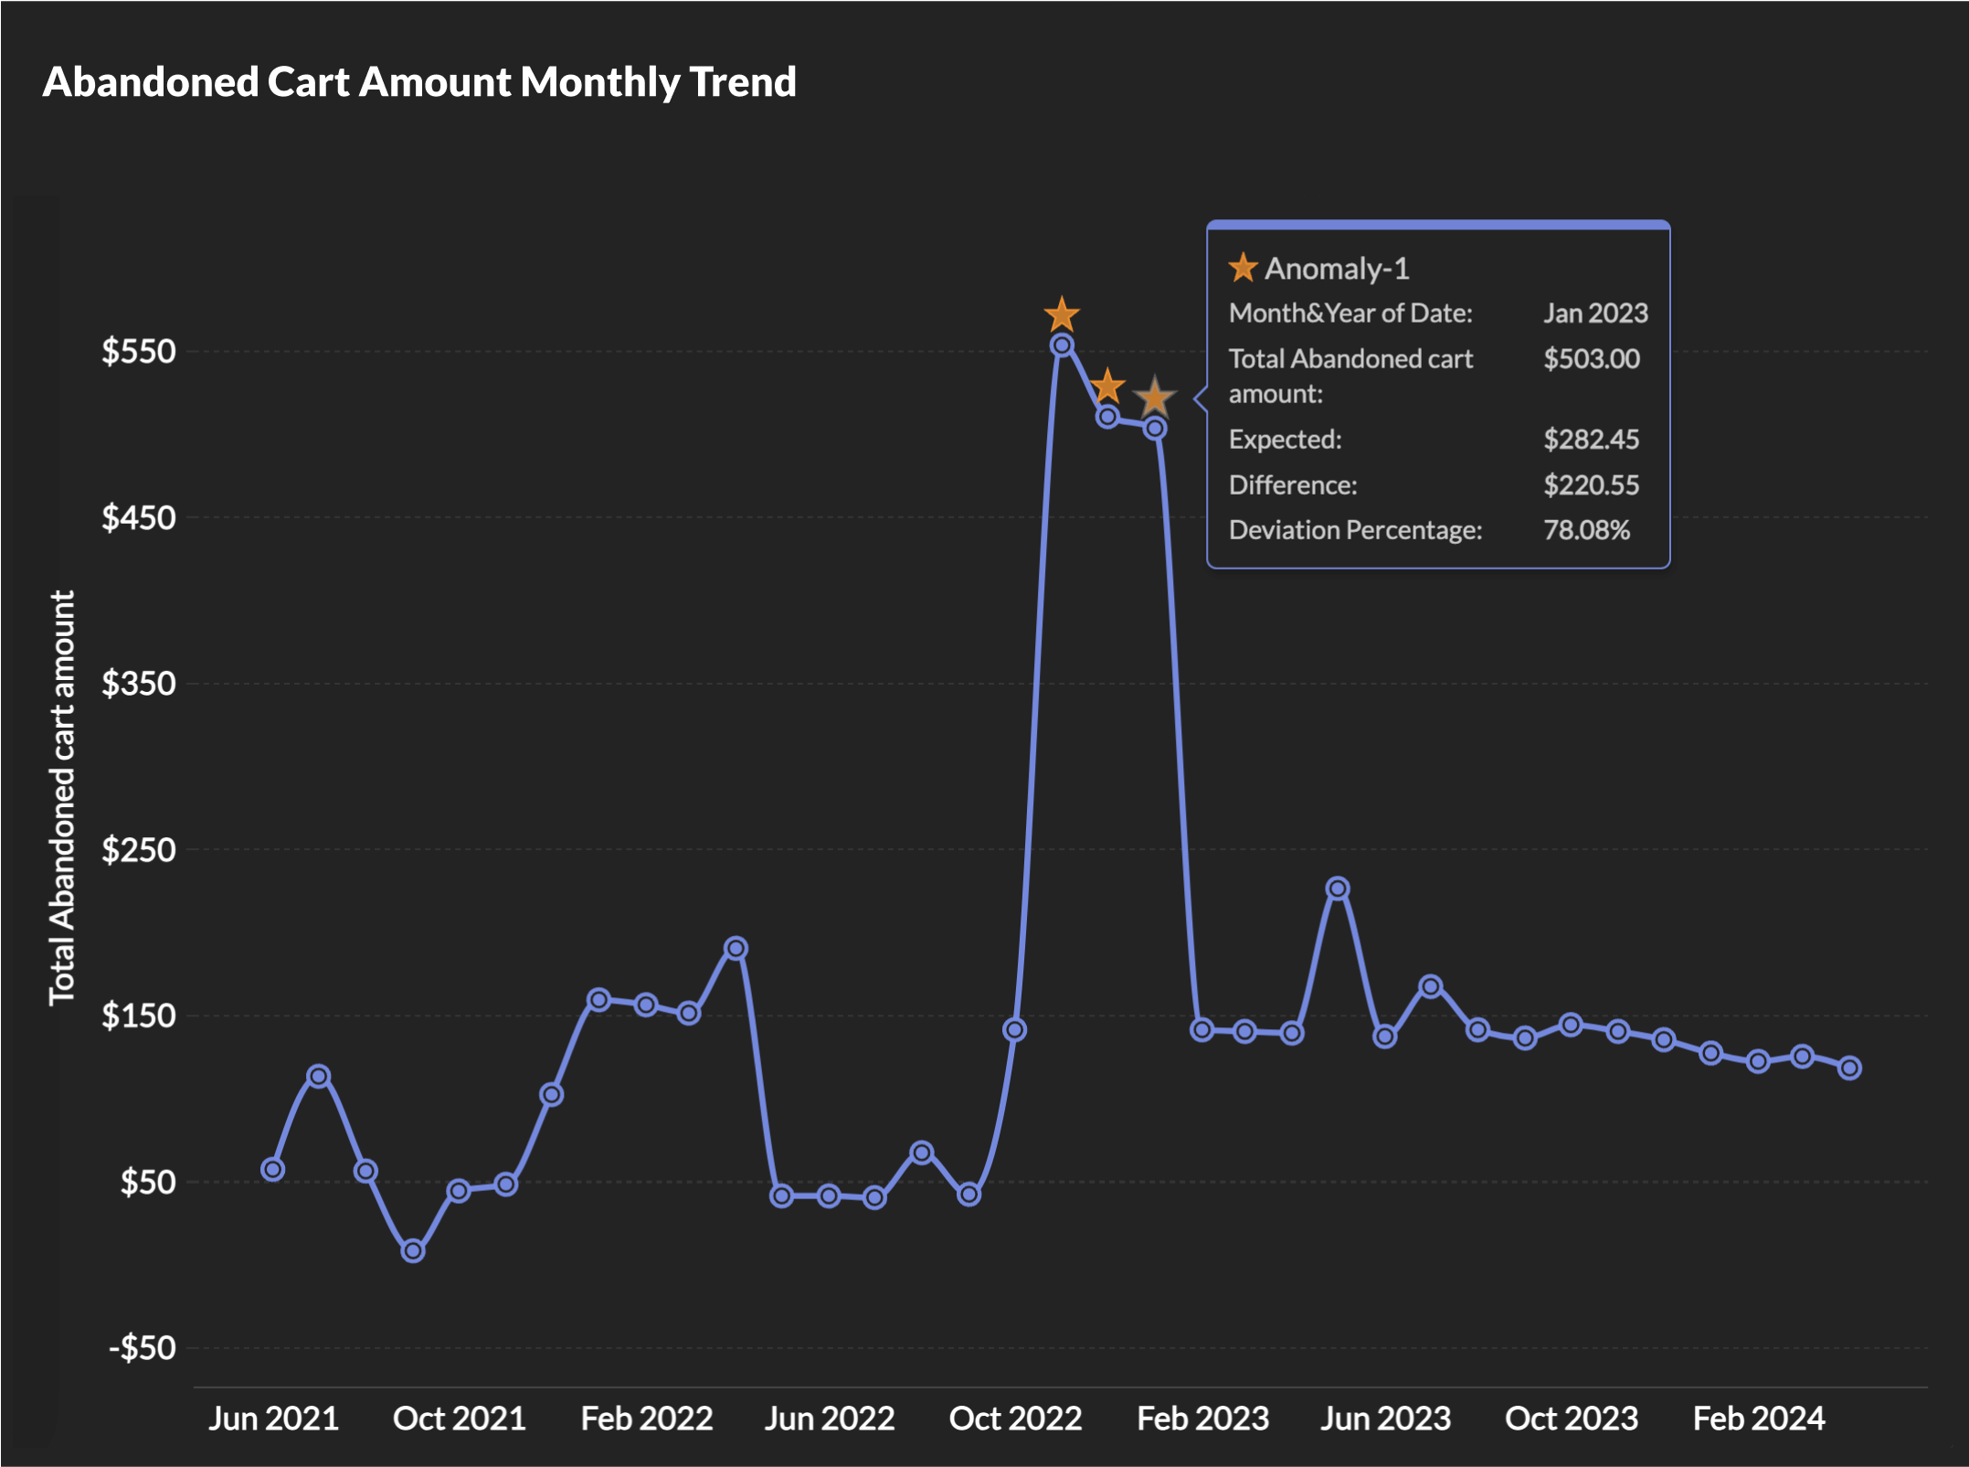The image size is (1969, 1467).
Task: Select the first data point at Jun 2021
Action: pos(272,1170)
